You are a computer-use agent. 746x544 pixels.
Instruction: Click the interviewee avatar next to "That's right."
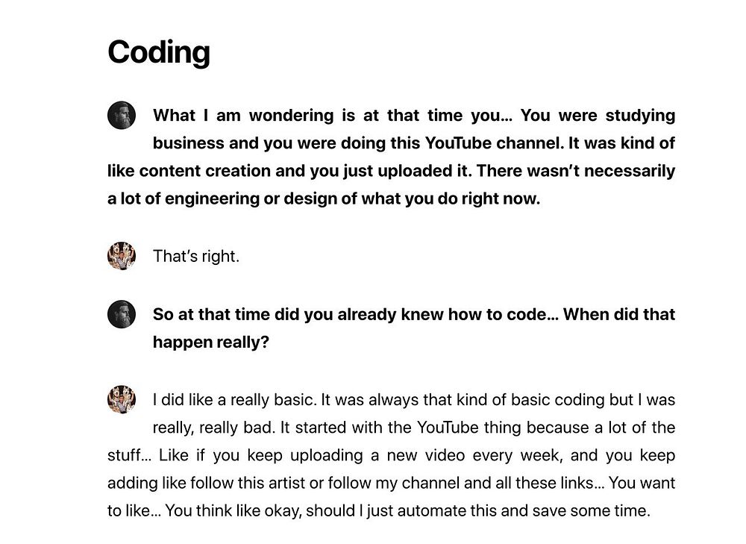click(122, 256)
